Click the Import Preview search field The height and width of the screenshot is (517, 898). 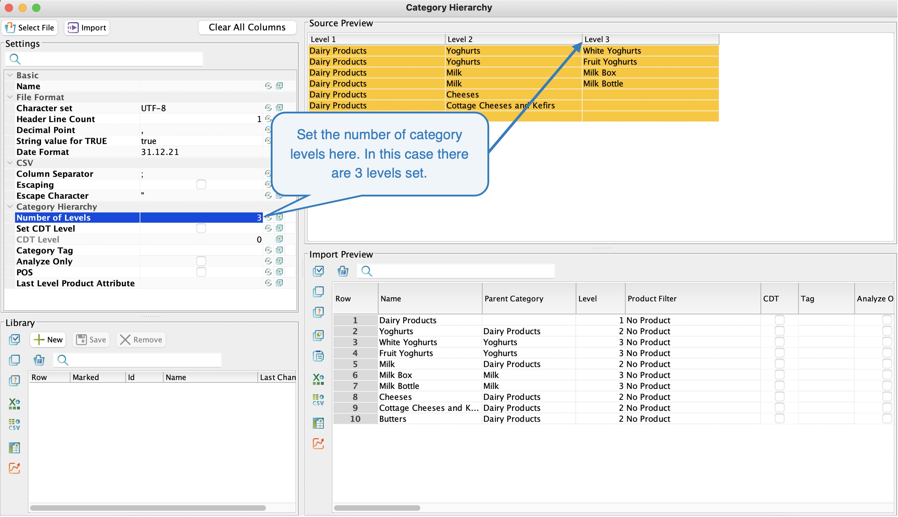(x=456, y=271)
